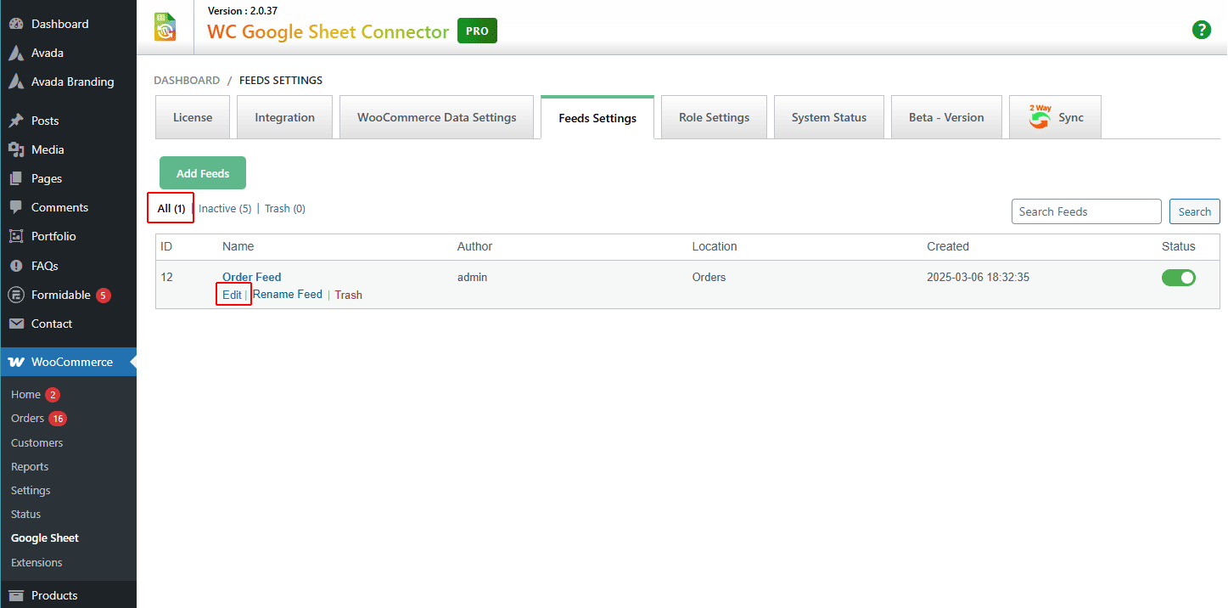Open the Comments bubble icon
This screenshot has width=1228, height=608.
pos(15,207)
